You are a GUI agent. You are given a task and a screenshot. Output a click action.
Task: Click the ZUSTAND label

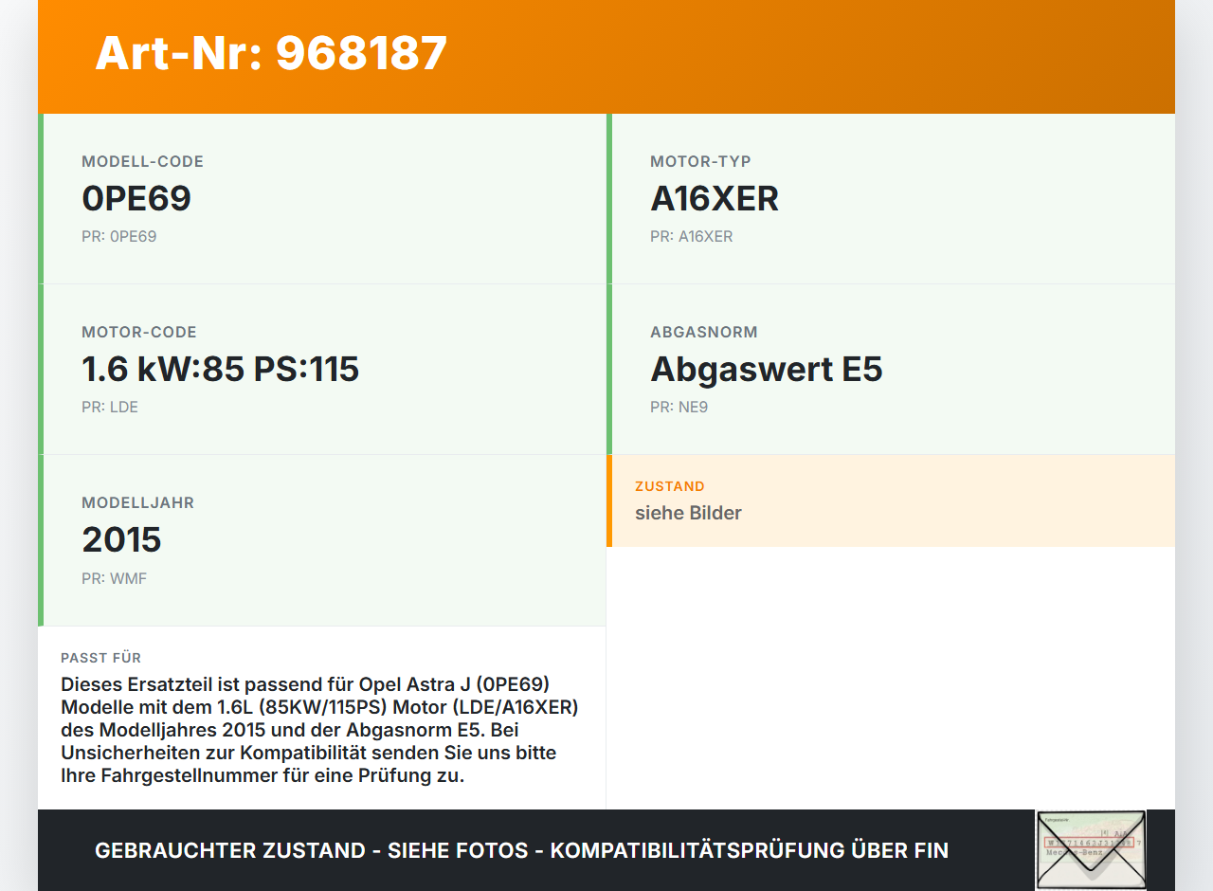tap(670, 486)
